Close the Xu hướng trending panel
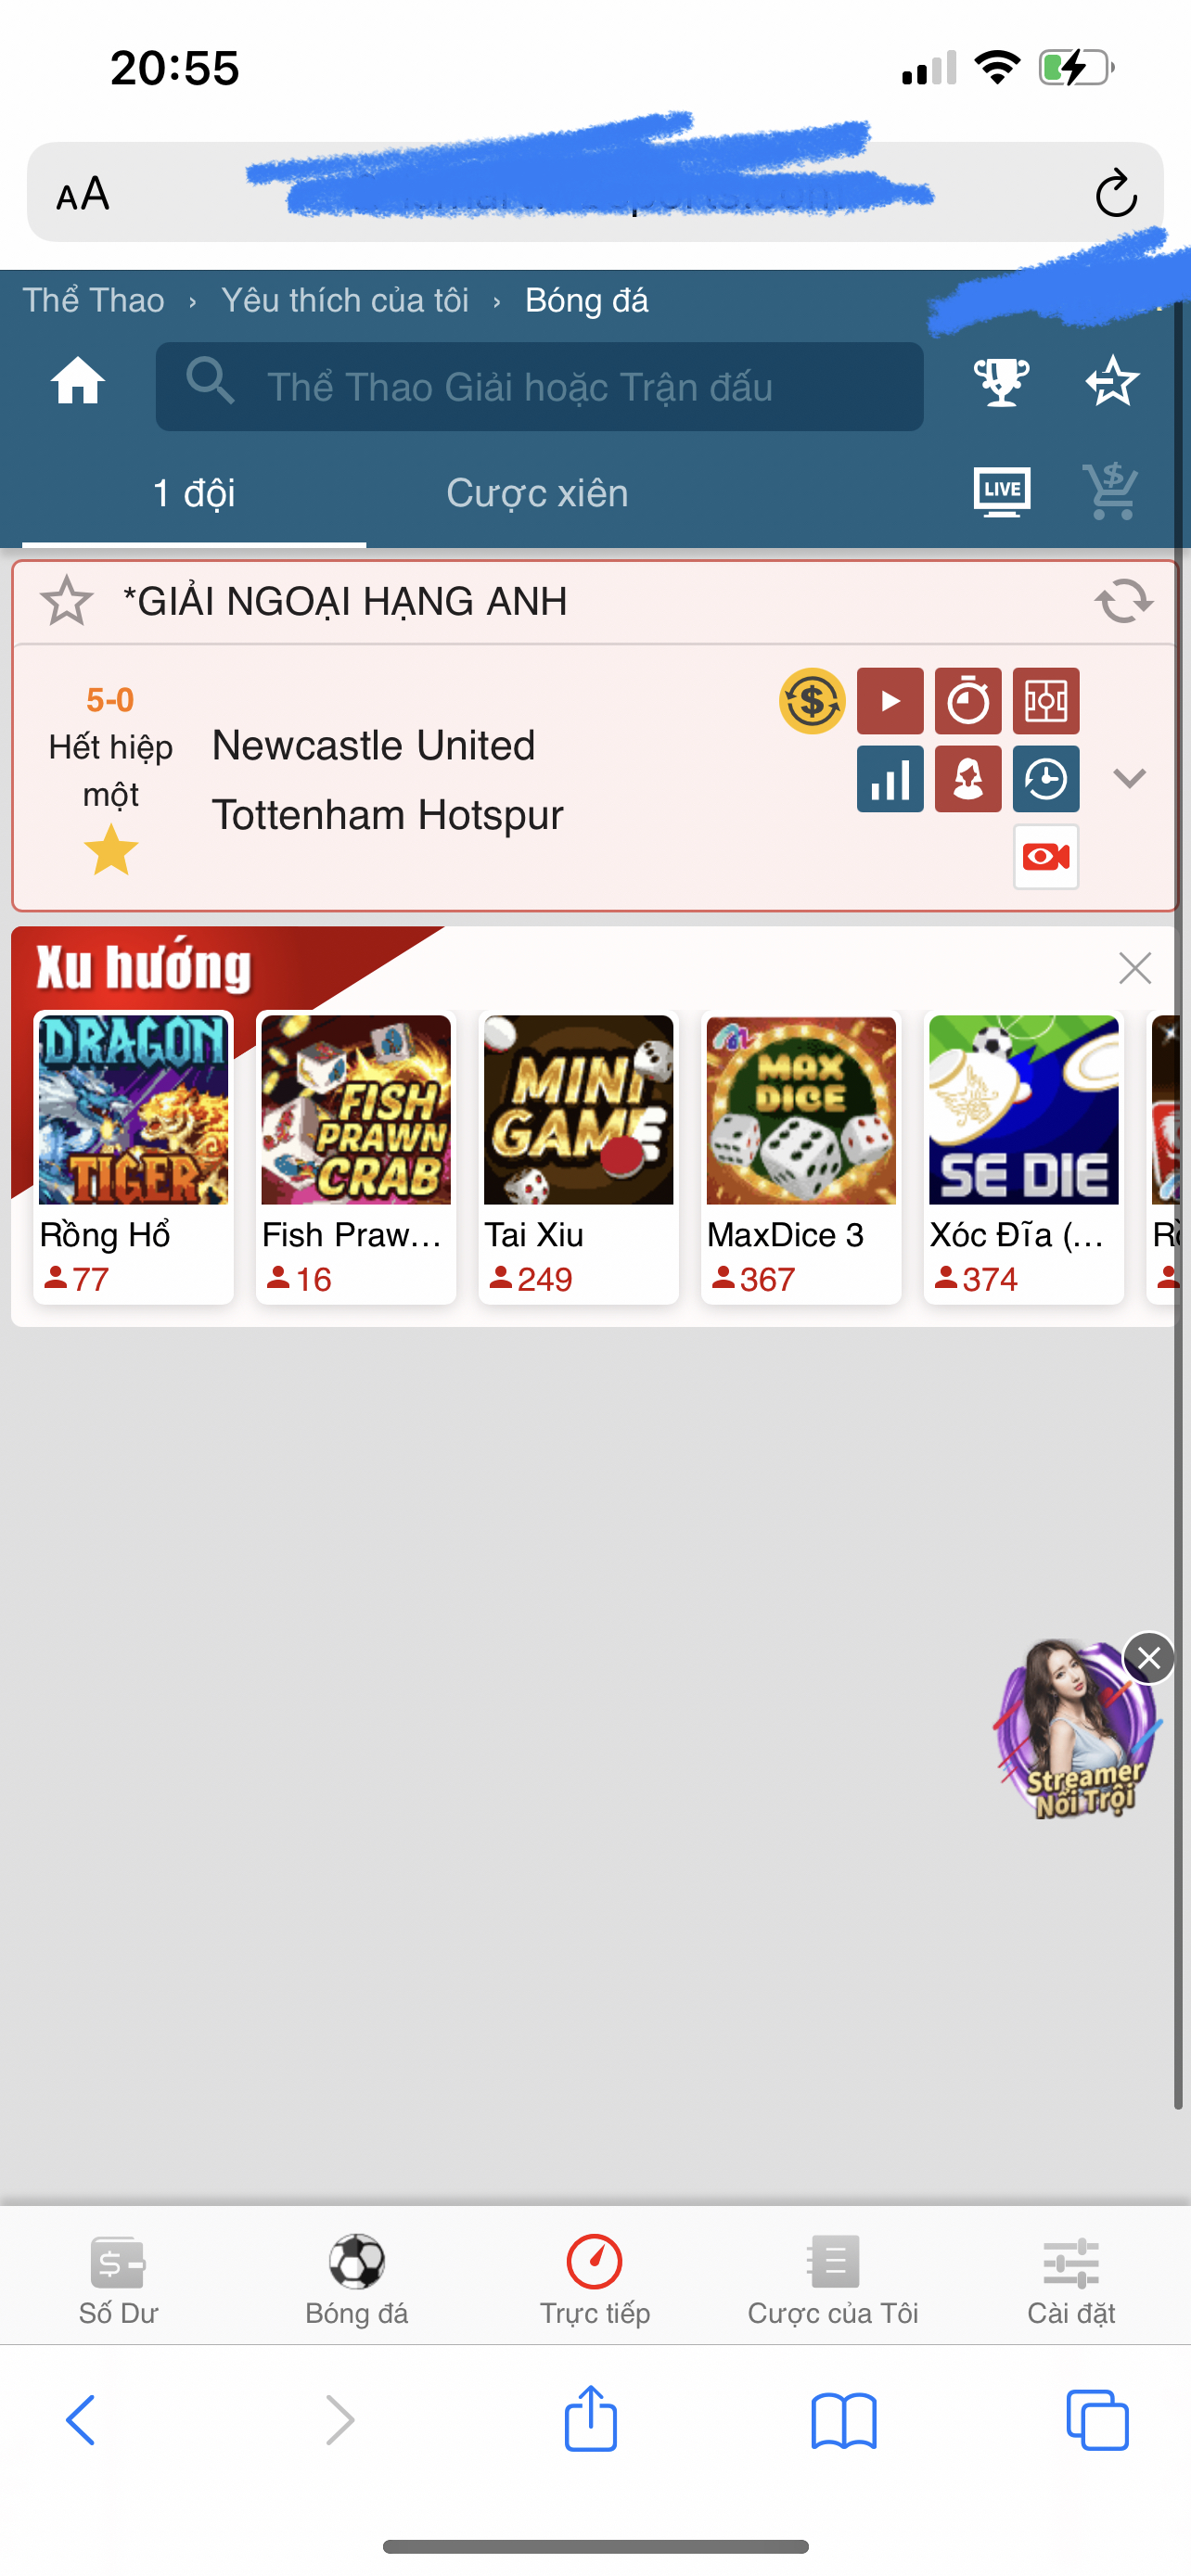The height and width of the screenshot is (2576, 1191). (1135, 968)
